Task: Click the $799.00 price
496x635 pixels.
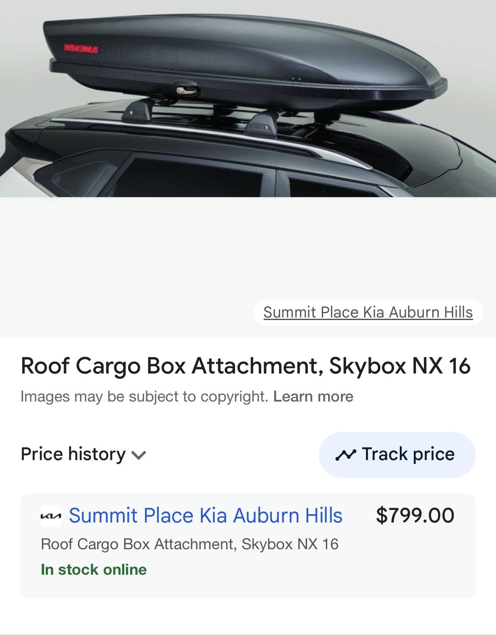Action: (415, 515)
